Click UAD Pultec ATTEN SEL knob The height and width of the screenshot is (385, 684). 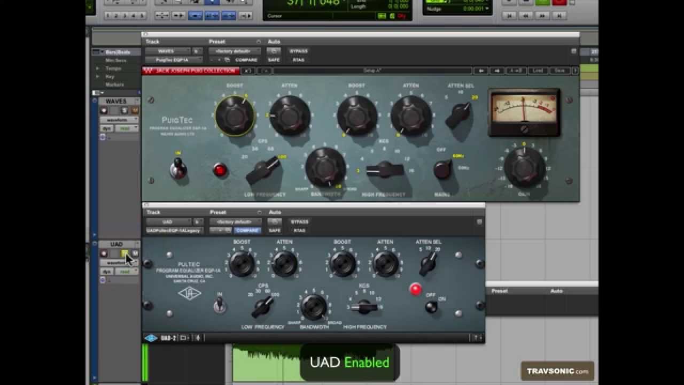click(x=428, y=263)
